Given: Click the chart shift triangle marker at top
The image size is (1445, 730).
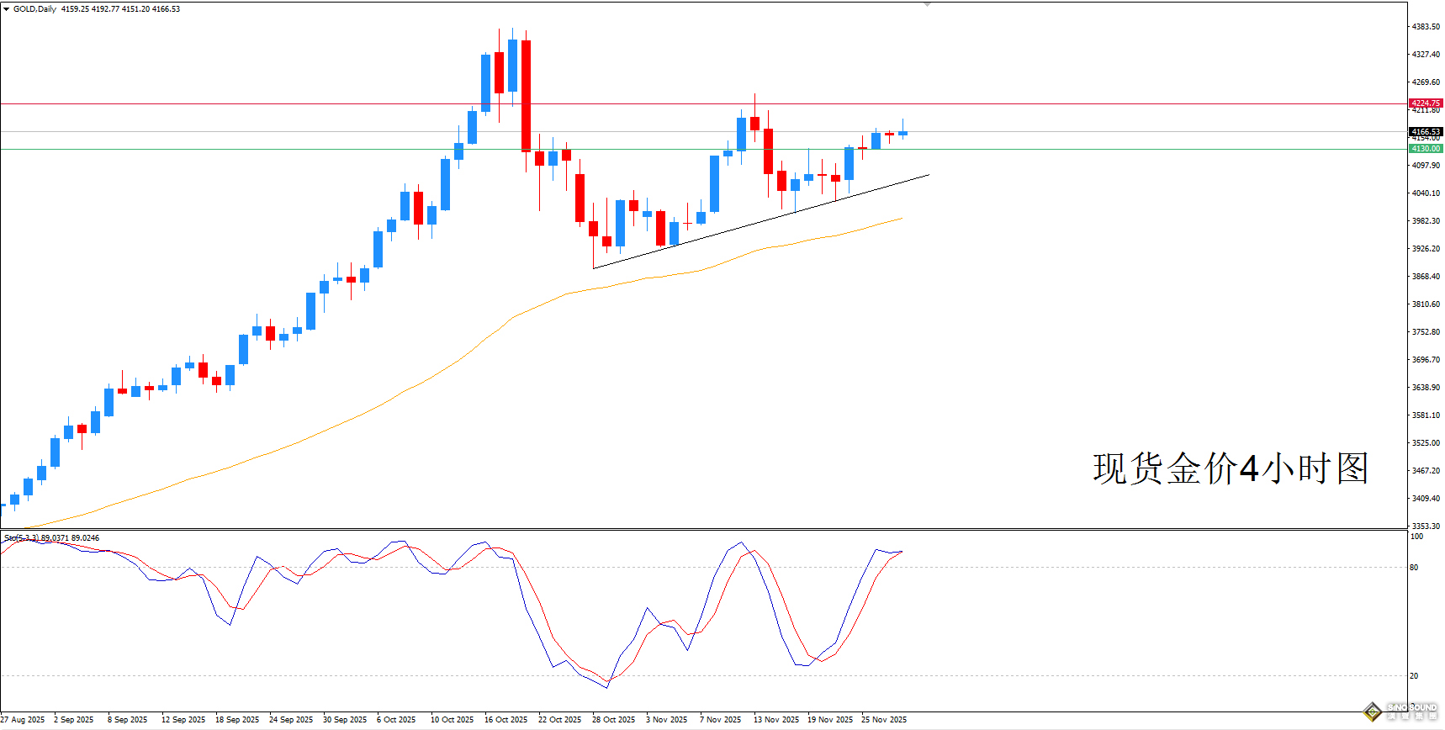Looking at the screenshot, I should 927,4.
